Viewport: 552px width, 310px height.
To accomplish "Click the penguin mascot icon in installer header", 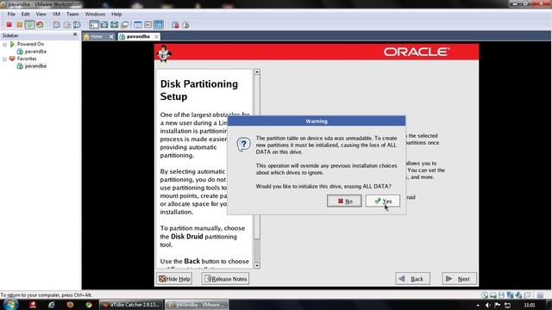I will pos(164,53).
